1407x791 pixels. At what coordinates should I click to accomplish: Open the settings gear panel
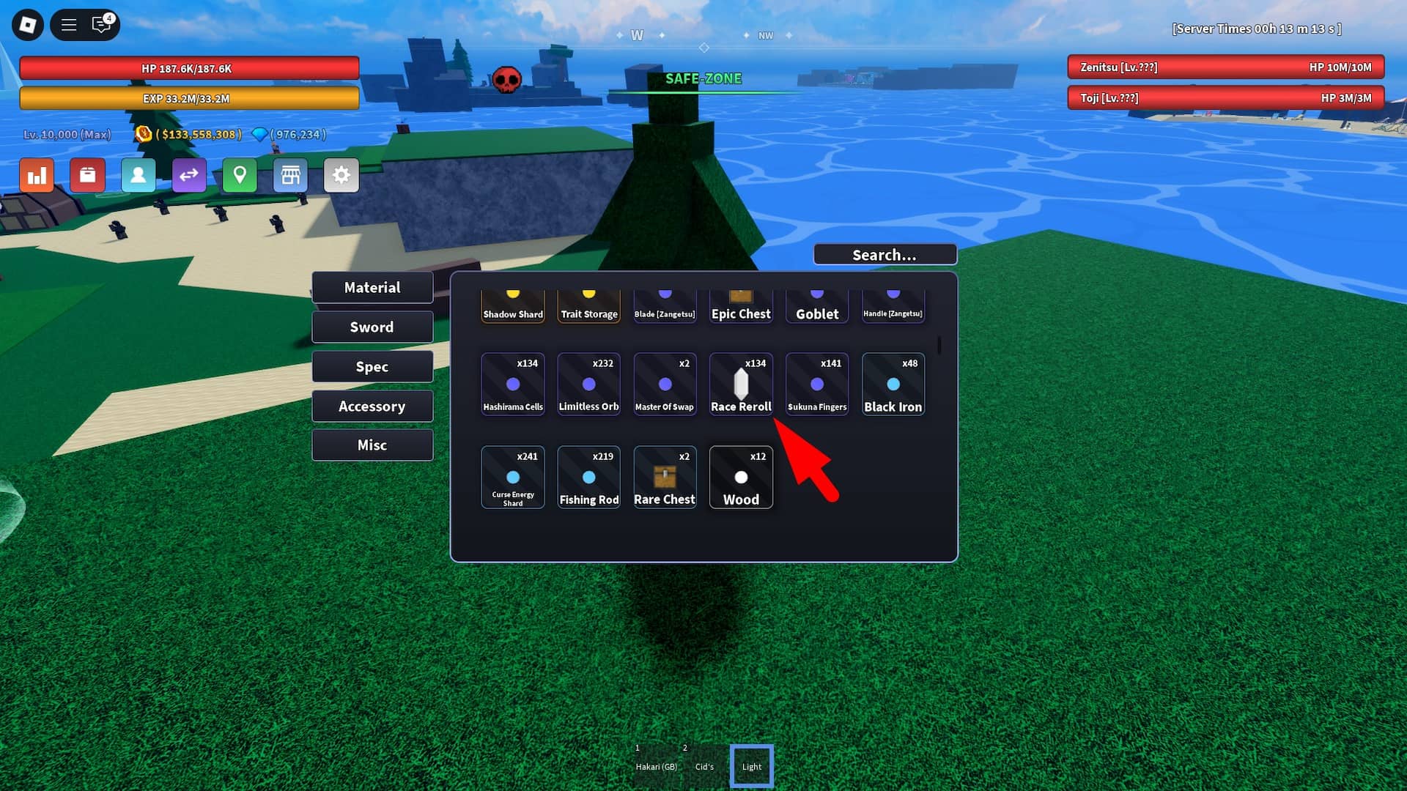(341, 175)
